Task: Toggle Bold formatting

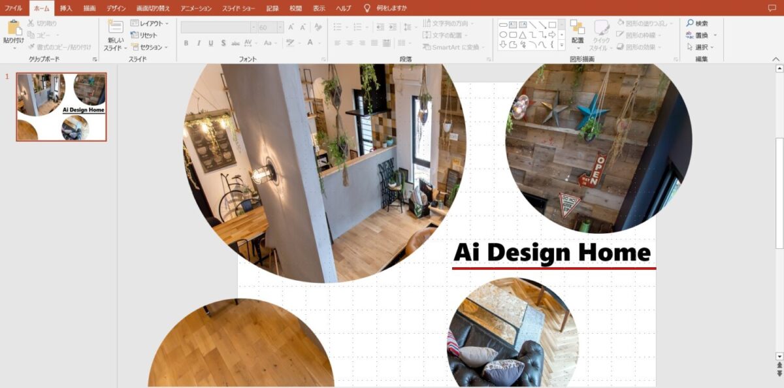Action: (186, 43)
